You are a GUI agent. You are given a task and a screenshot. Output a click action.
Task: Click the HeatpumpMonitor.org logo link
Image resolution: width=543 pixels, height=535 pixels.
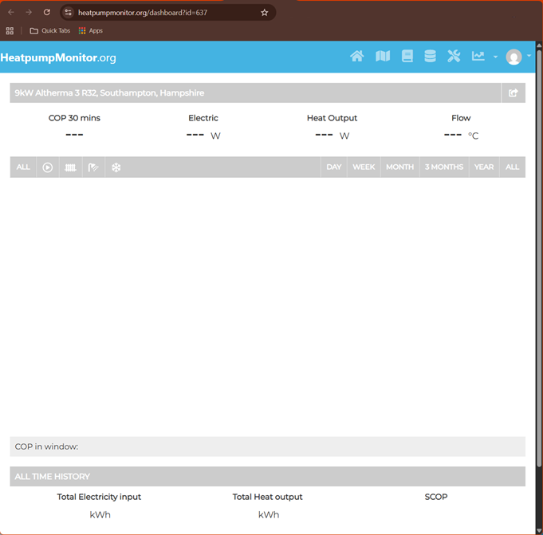(x=59, y=57)
